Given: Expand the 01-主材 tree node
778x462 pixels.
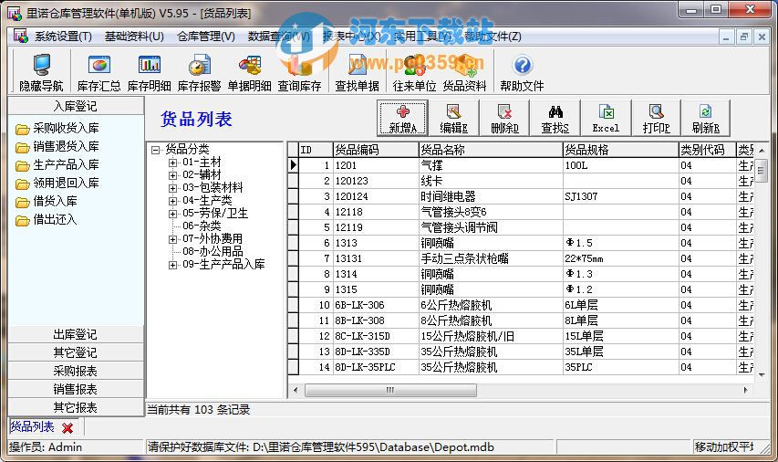Looking at the screenshot, I should pyautogui.click(x=172, y=163).
